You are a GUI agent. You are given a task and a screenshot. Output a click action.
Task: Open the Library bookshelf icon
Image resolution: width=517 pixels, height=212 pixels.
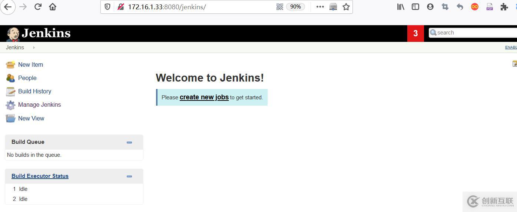coord(401,7)
